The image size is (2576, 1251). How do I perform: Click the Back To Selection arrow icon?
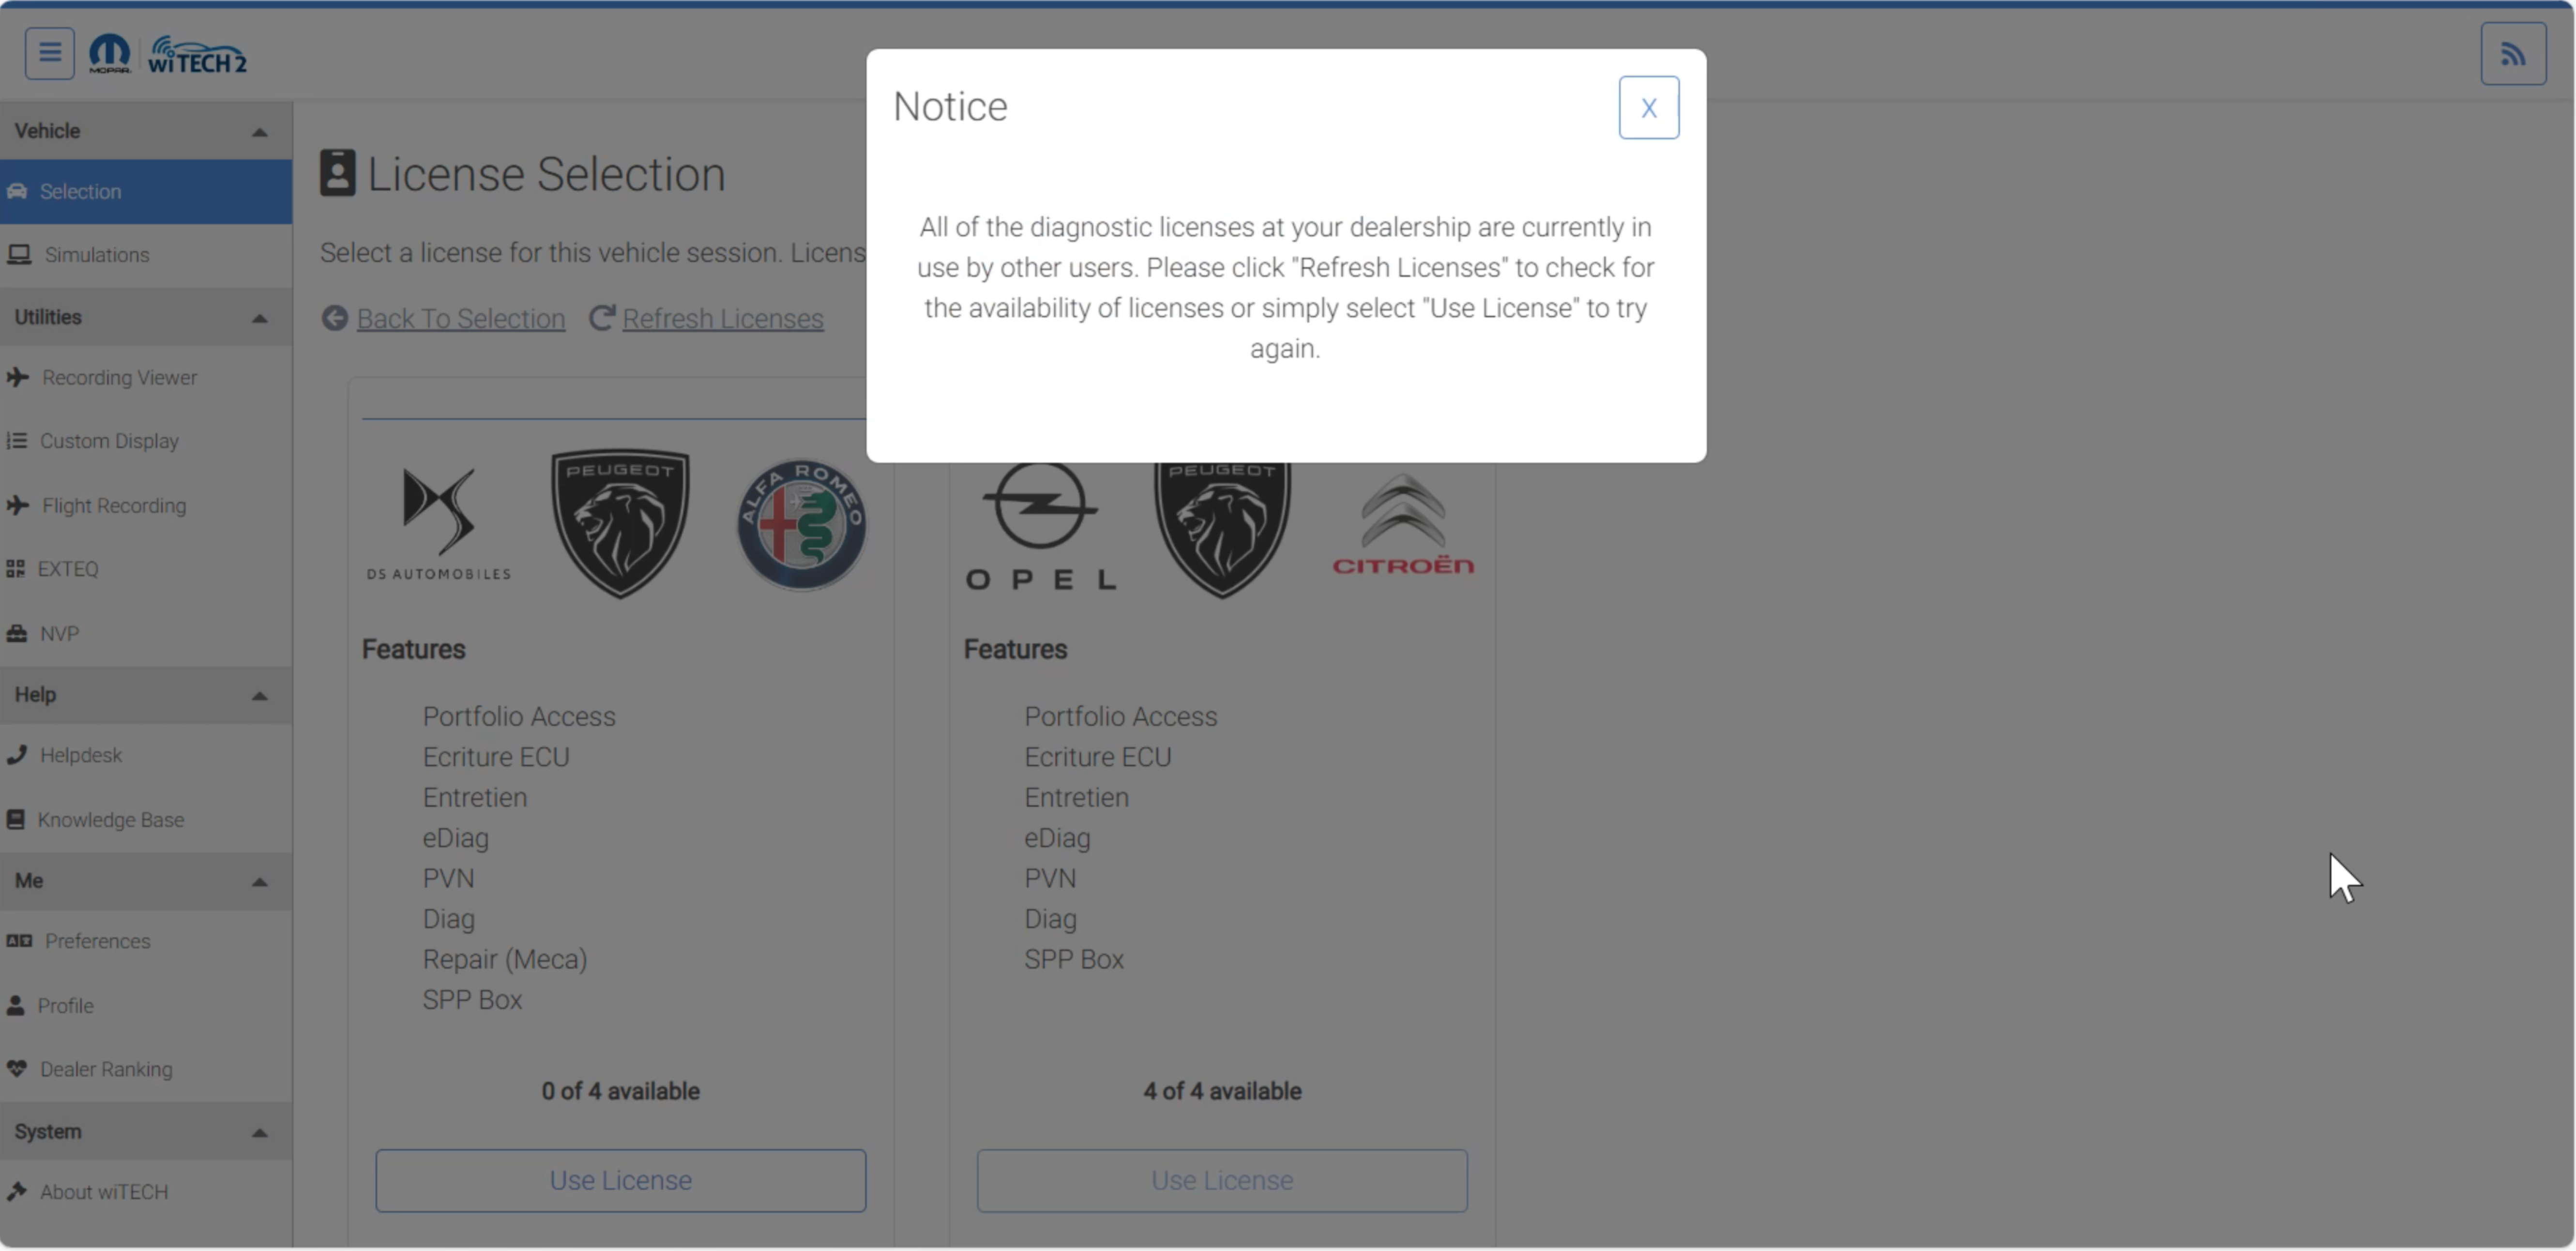click(x=335, y=319)
